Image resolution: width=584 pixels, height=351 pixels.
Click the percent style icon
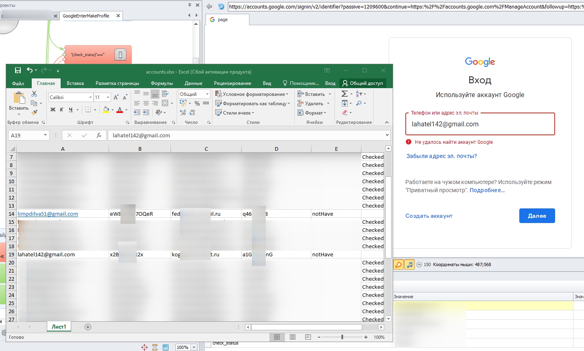(197, 104)
